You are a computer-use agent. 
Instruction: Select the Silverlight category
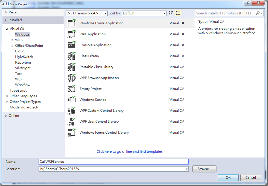pyautogui.click(x=23, y=68)
